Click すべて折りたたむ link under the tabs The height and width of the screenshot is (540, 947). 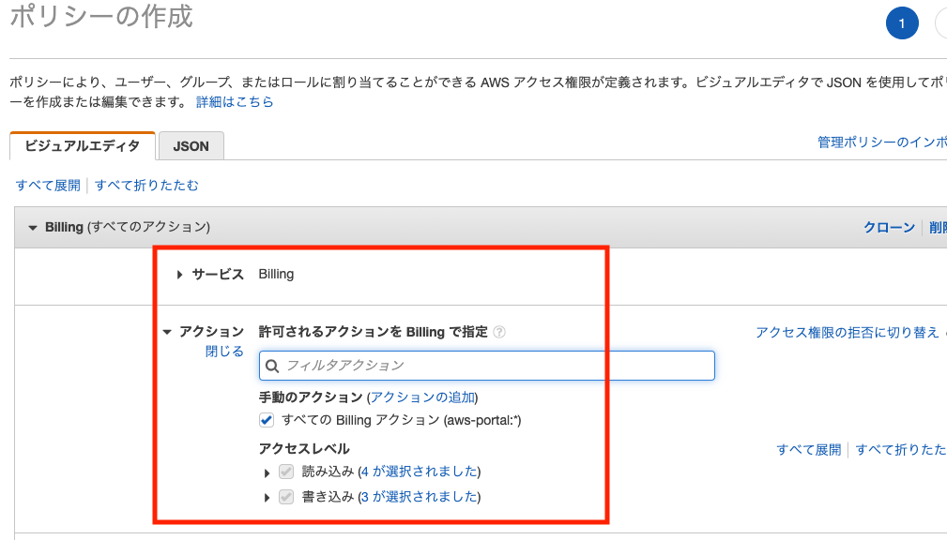click(146, 186)
